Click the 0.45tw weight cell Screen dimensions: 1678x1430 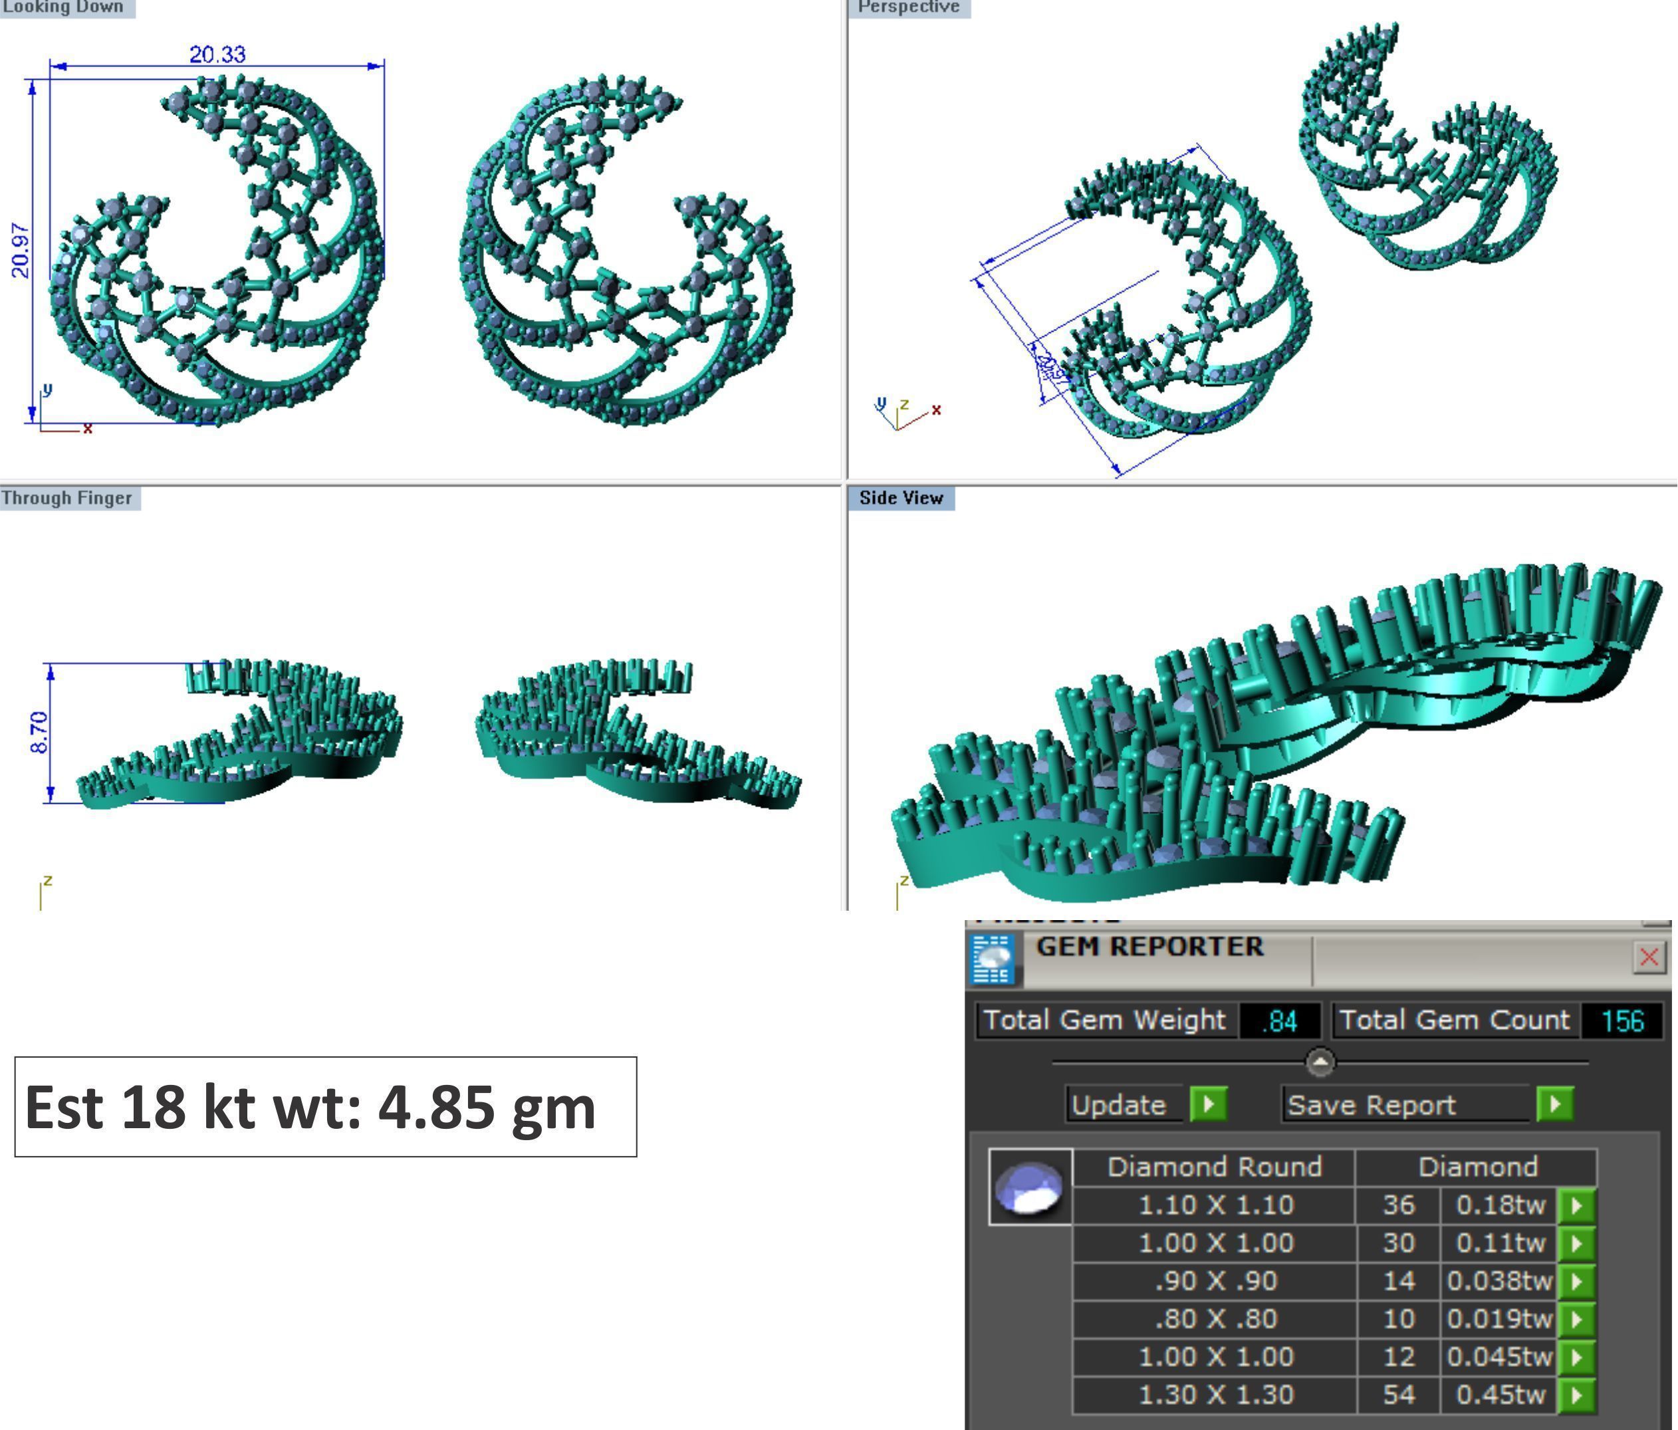[1500, 1395]
